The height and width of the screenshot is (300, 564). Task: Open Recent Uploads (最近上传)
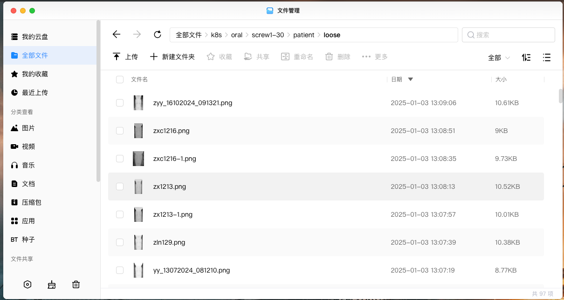coord(50,93)
